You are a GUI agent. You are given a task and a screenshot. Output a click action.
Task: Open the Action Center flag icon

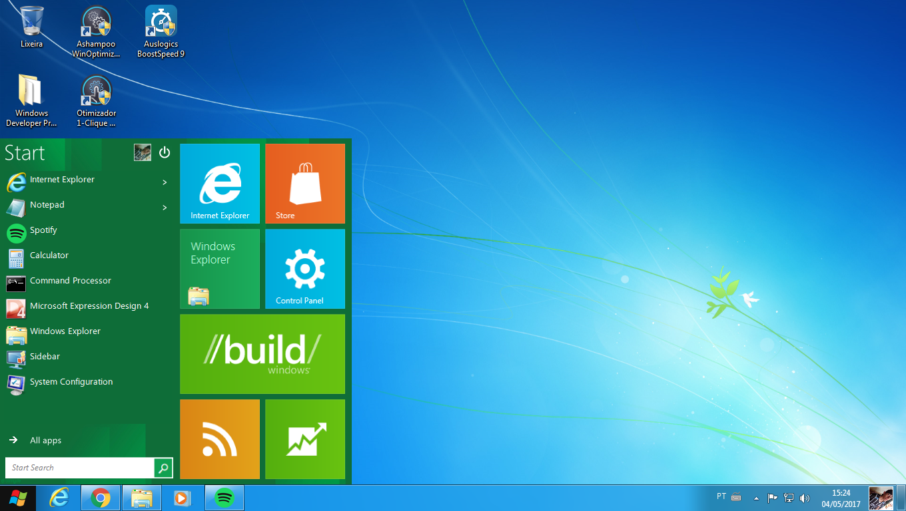773,498
